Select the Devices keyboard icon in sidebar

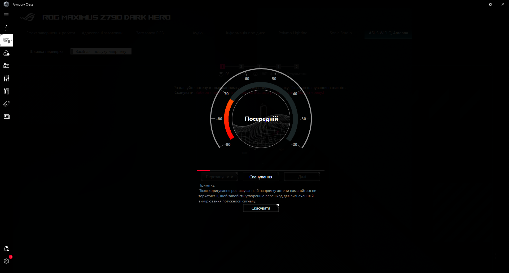click(x=6, y=40)
